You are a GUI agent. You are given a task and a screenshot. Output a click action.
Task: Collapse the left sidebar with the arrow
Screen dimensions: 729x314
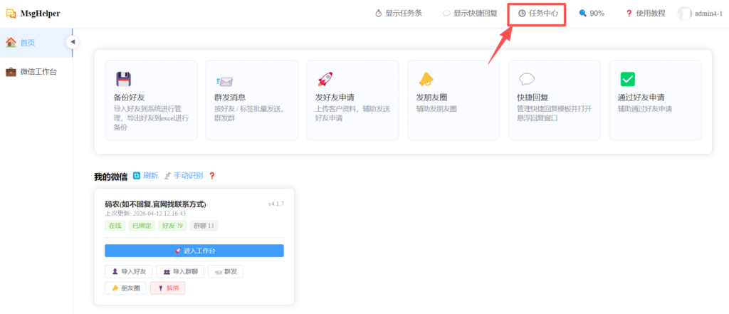(72, 43)
